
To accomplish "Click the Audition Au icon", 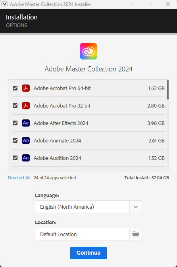I will [26, 158].
